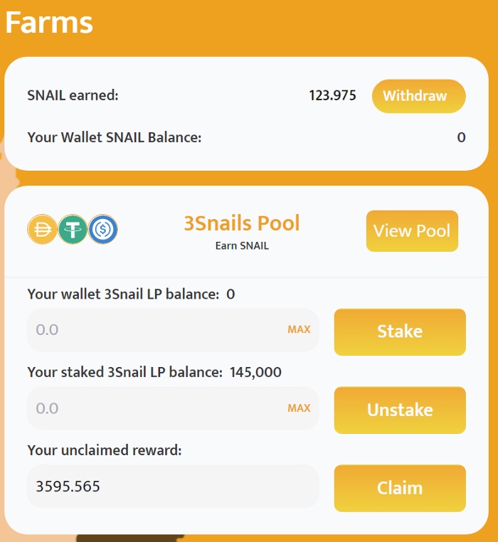
Task: Click the DAI coin icon
Action: tap(42, 230)
